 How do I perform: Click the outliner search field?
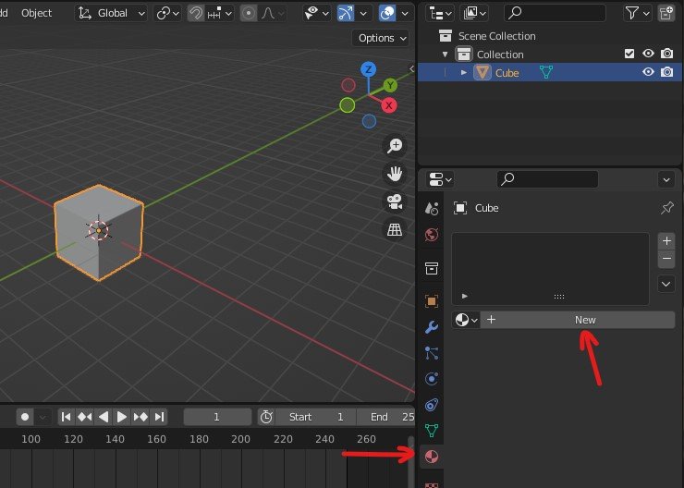pyautogui.click(x=555, y=13)
